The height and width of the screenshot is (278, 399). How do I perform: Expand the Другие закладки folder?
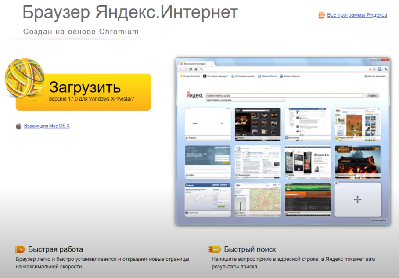(375, 76)
